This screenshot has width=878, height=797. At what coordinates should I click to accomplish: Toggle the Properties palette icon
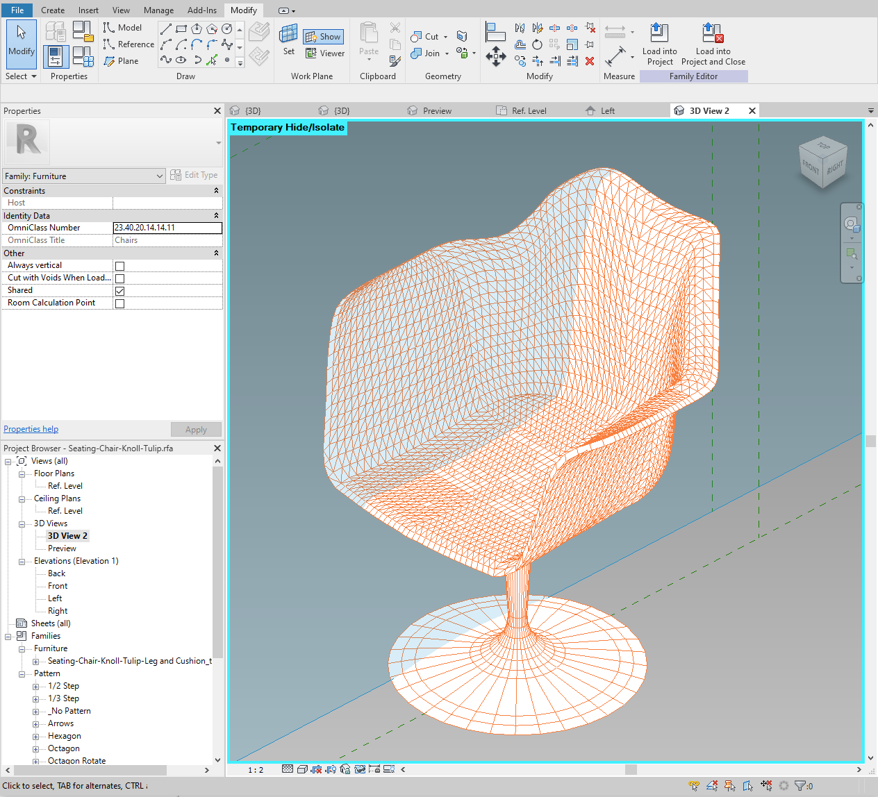pos(56,56)
